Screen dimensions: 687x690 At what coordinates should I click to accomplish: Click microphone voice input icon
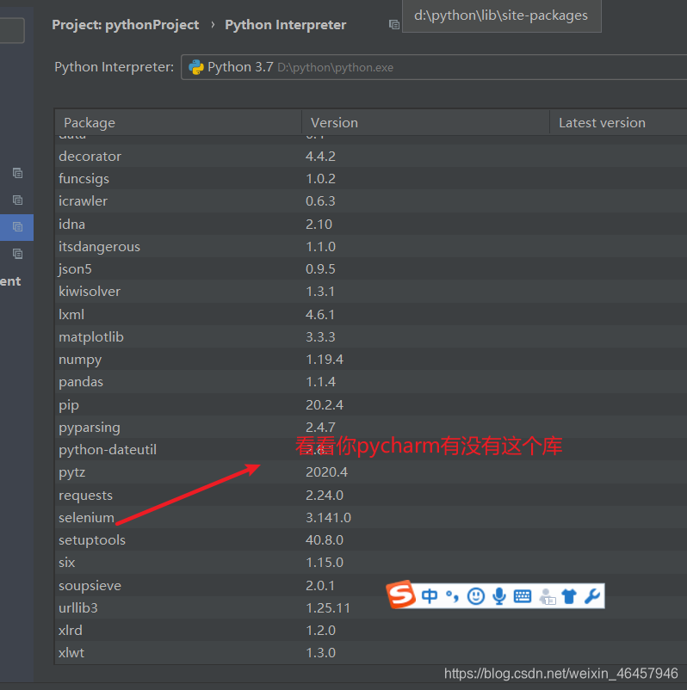tap(499, 596)
